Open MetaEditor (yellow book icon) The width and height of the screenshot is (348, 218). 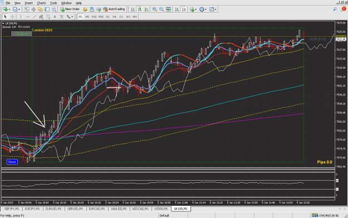[85, 9]
